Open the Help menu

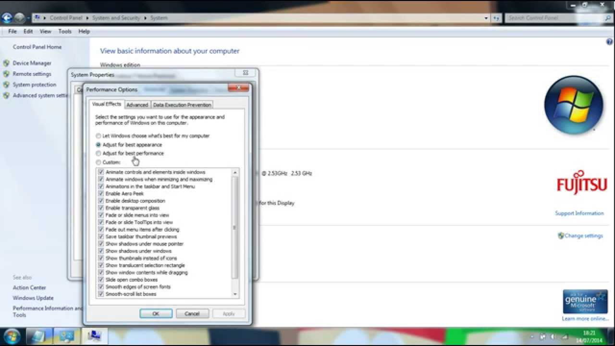84,31
